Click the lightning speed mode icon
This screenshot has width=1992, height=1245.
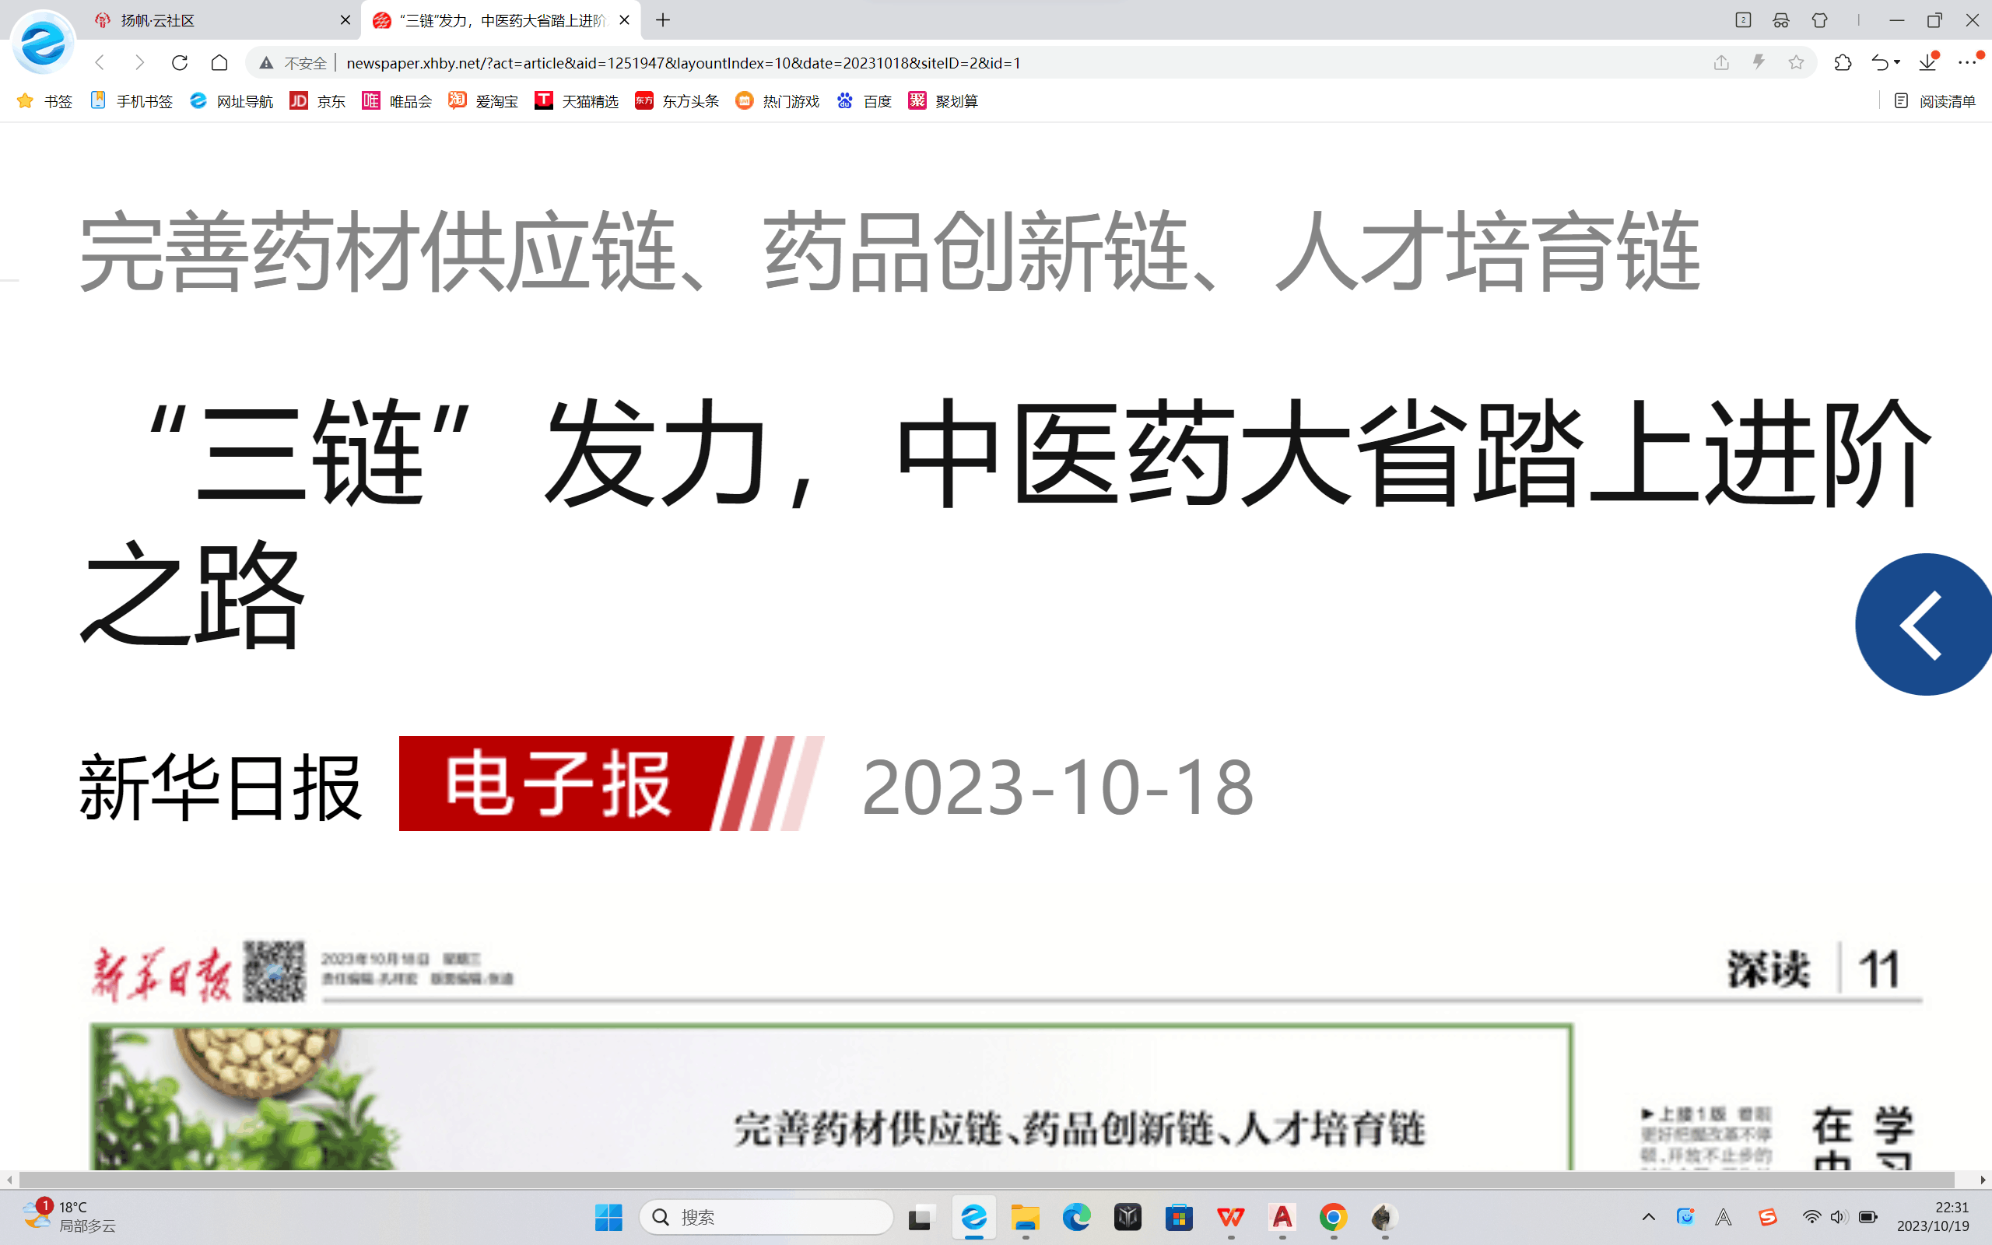pos(1759,62)
